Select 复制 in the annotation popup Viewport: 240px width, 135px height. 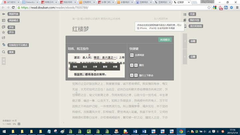[x=105, y=67]
